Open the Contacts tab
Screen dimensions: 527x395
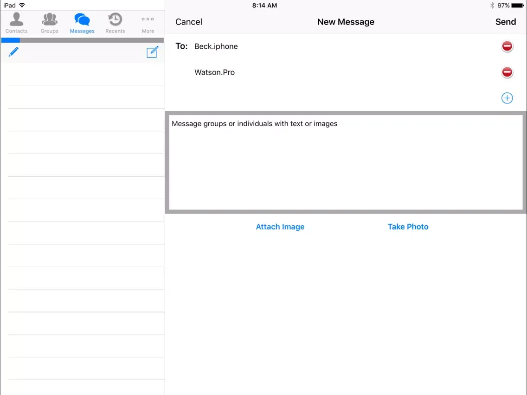pyautogui.click(x=16, y=23)
